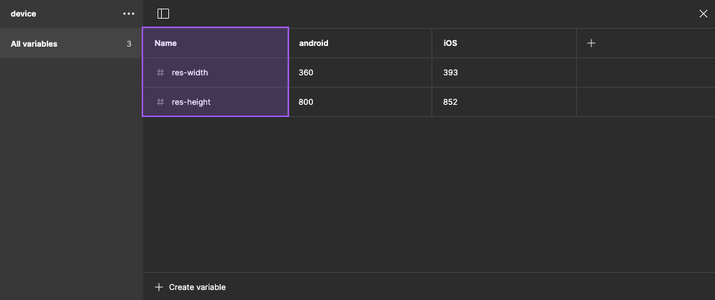
Task: Click the plus icon next to Create variable
Action: (159, 287)
